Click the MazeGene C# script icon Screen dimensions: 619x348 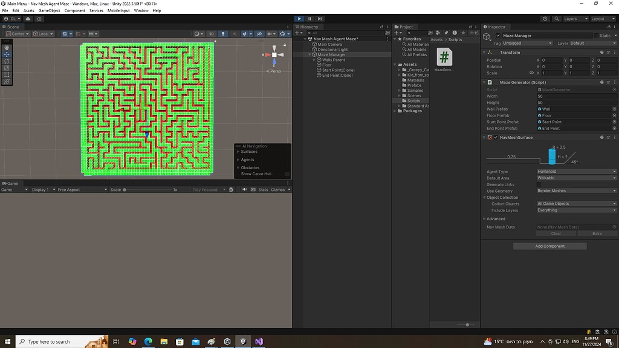(x=446, y=57)
